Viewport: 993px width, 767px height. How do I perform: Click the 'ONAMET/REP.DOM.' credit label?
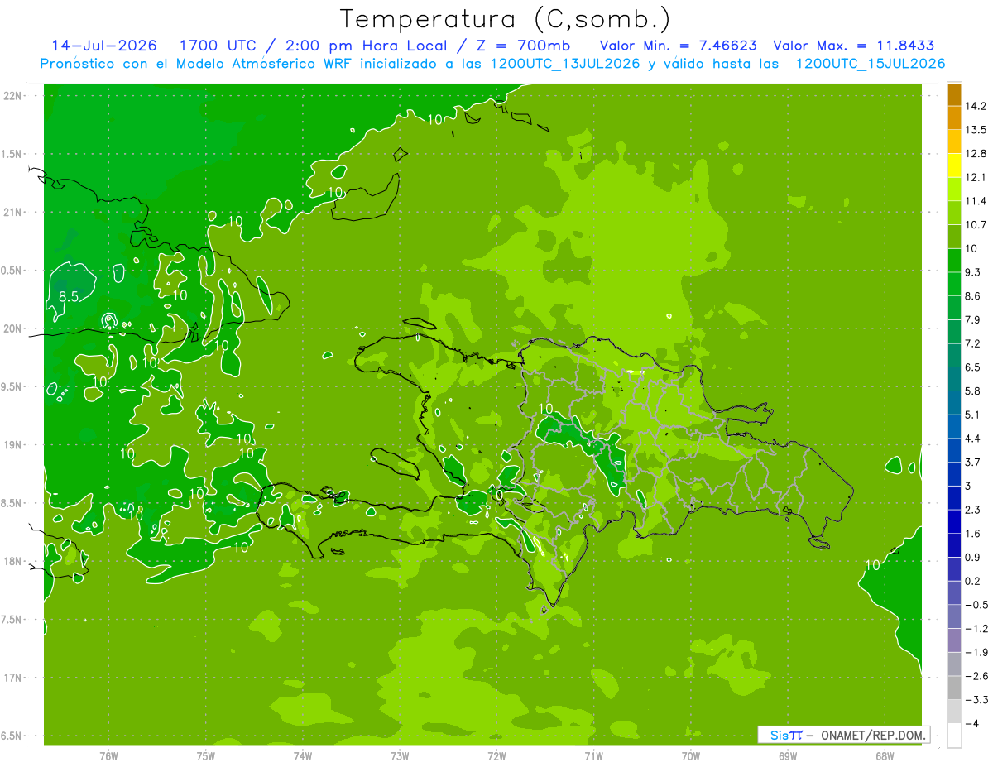click(x=871, y=735)
